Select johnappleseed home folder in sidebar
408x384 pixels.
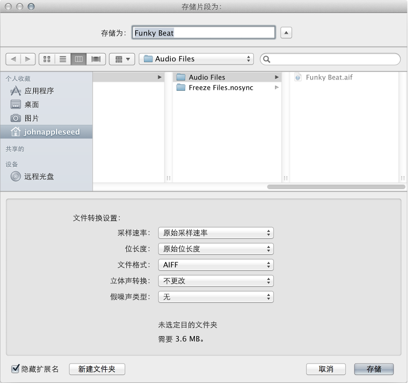point(46,132)
